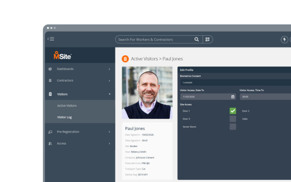The image size is (291, 182).
Task: Open the Pre-Registration menu item
Action: coord(68,132)
